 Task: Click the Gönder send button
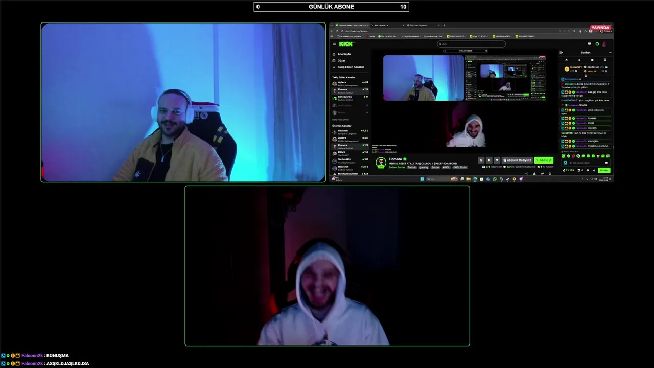(x=604, y=170)
